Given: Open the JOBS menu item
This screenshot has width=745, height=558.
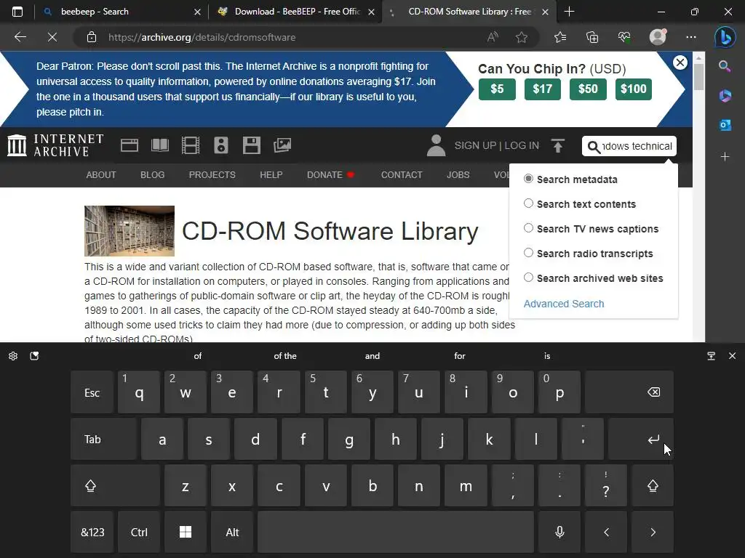Looking at the screenshot, I should pos(458,174).
